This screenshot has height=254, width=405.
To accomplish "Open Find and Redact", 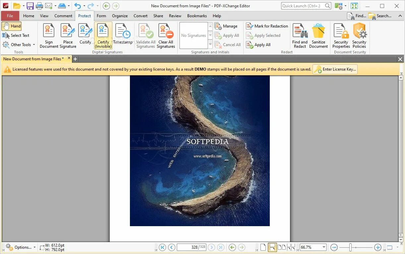I will click(300, 36).
